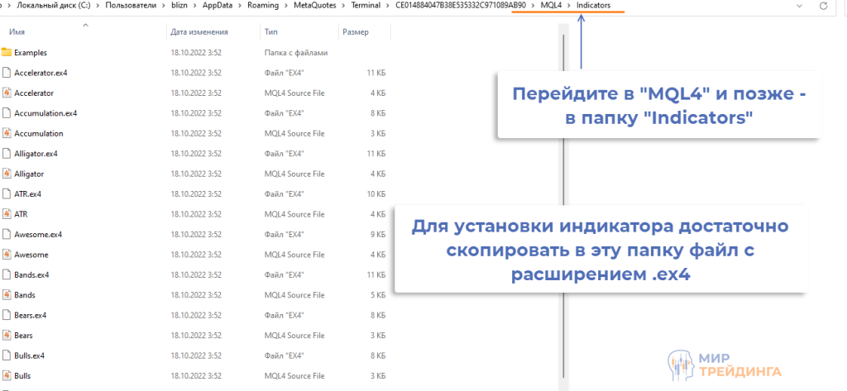
Task: Select the Accelerator.ex4 file icon
Action: (x=7, y=73)
